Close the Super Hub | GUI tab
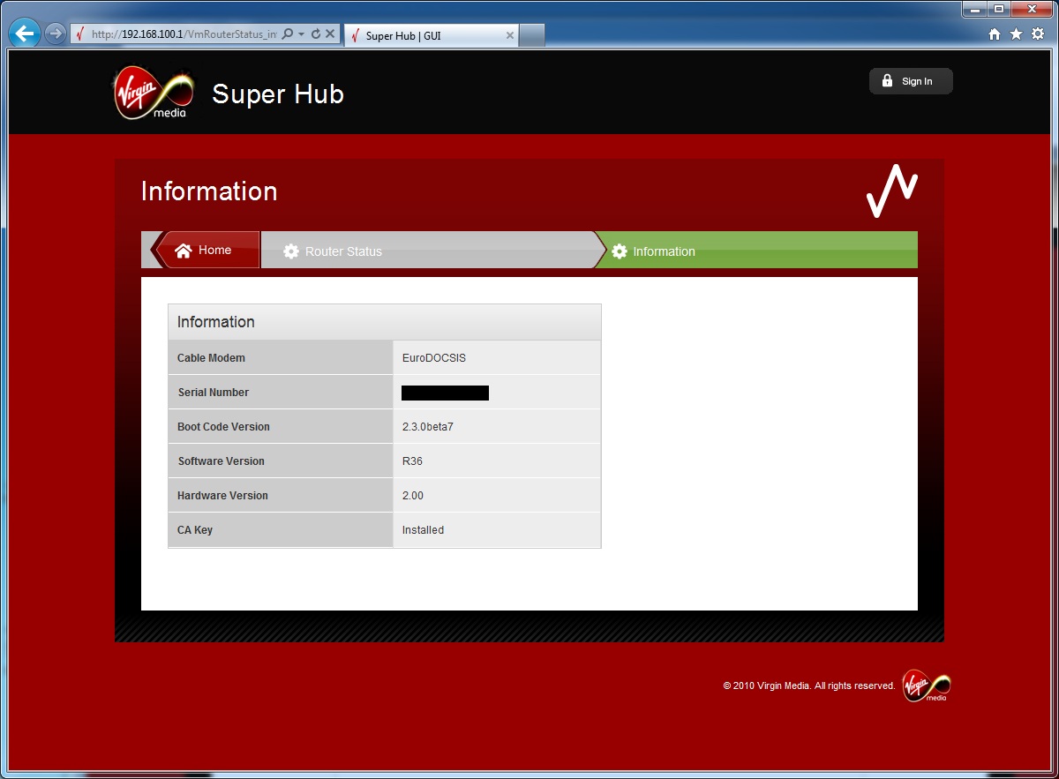1059x779 pixels. [509, 35]
